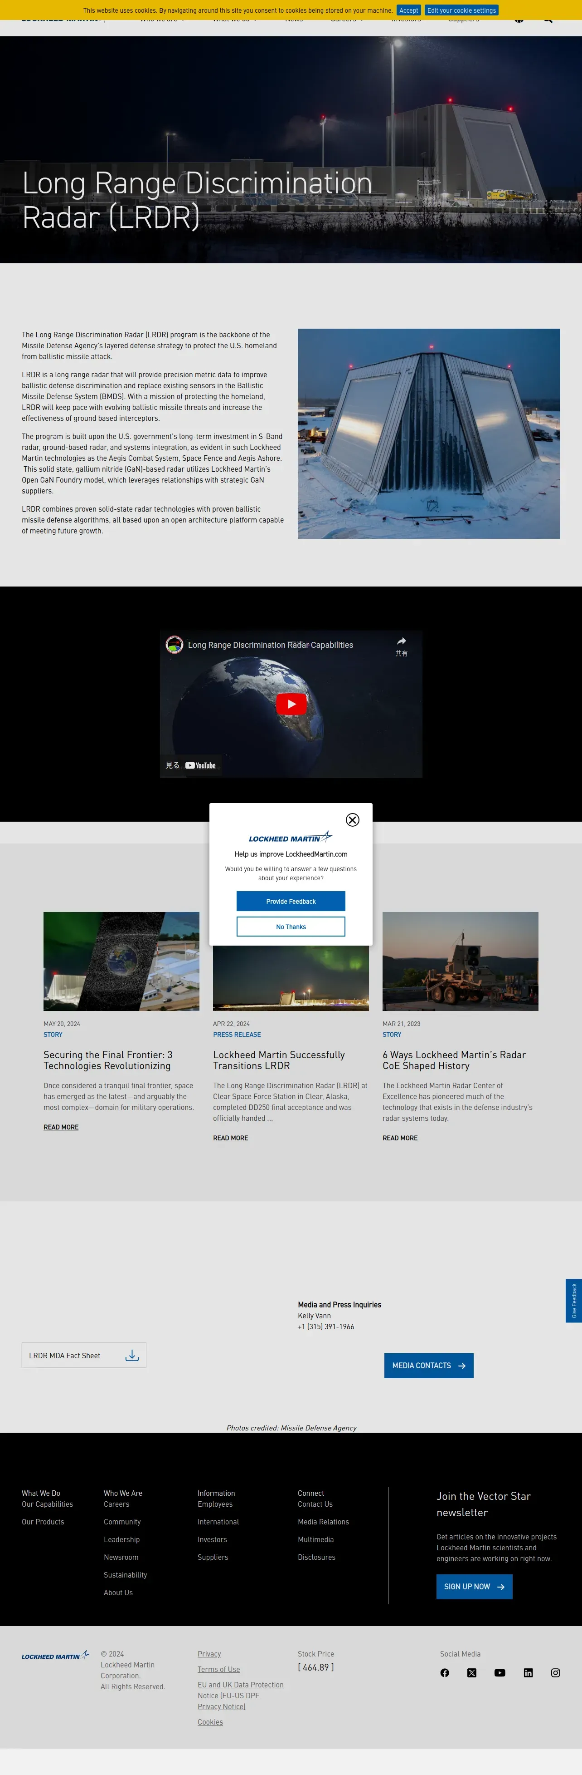Viewport: 582px width, 1775px height.
Task: Open Lockheed Martin's Facebook page
Action: click(x=444, y=1672)
